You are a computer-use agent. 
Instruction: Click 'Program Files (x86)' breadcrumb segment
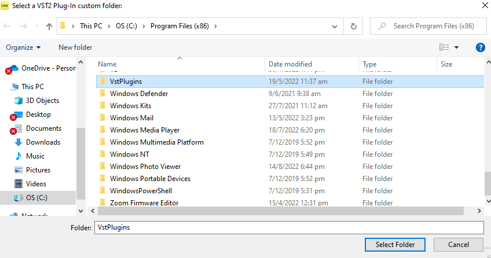pyautogui.click(x=179, y=26)
